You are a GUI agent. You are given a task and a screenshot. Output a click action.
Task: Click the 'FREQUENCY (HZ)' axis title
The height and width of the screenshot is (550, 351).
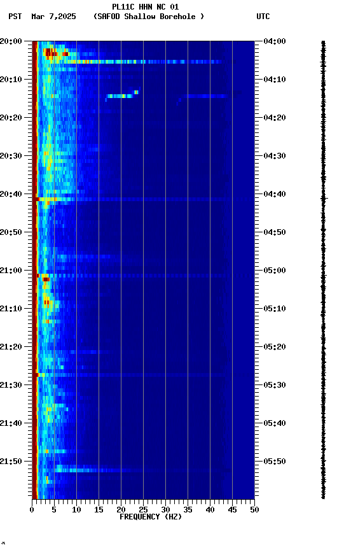151,517
